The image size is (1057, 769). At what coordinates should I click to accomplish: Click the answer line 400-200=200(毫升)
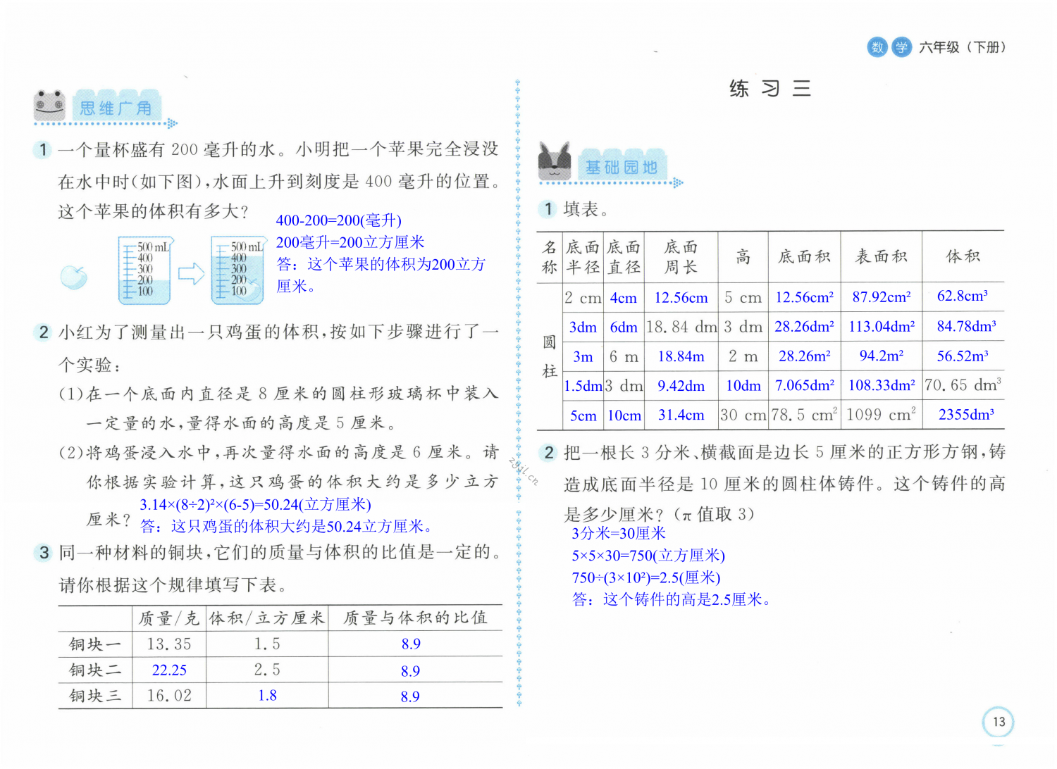[339, 220]
